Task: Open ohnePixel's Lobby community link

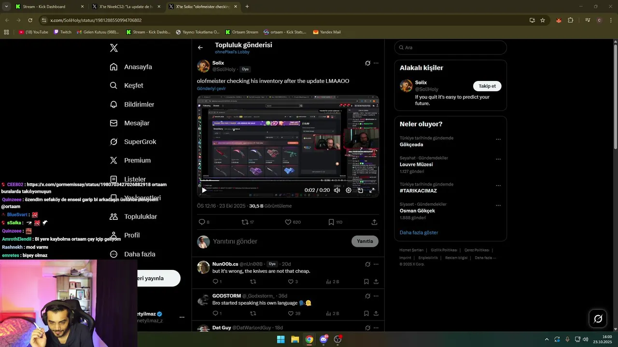Action: (x=232, y=52)
